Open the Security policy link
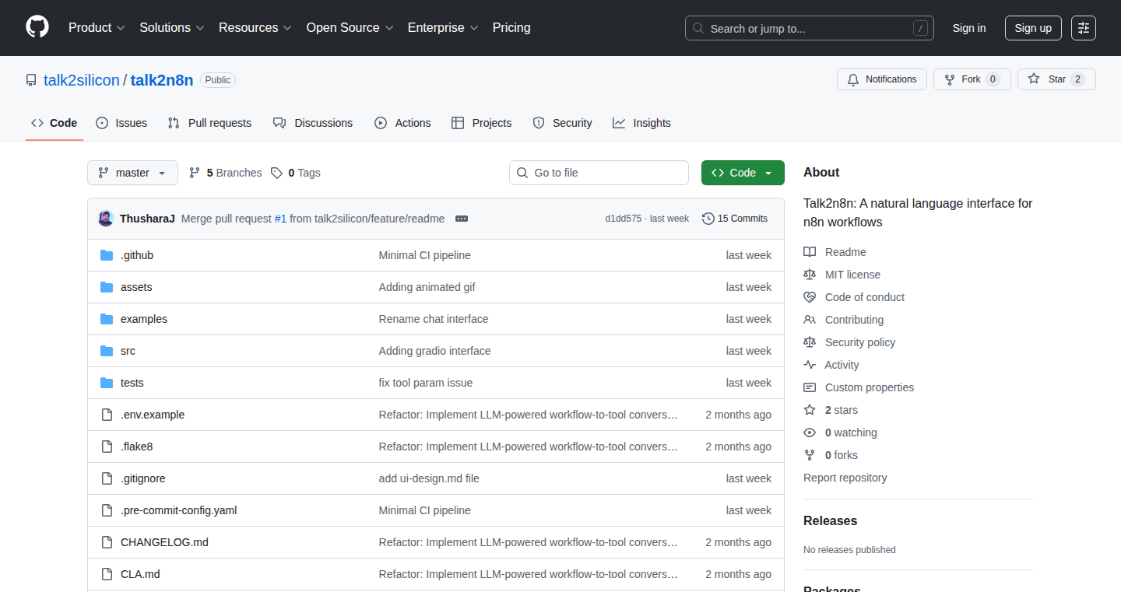1121x592 pixels. point(860,342)
